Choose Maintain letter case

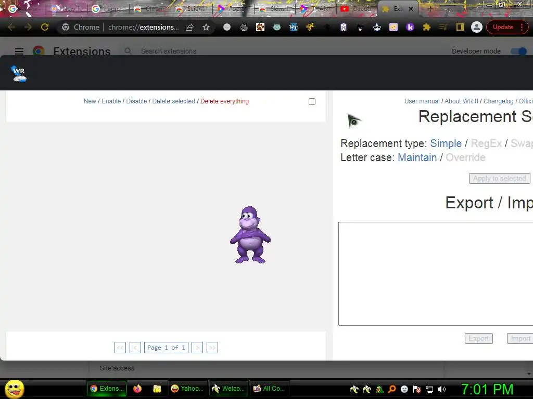417,157
